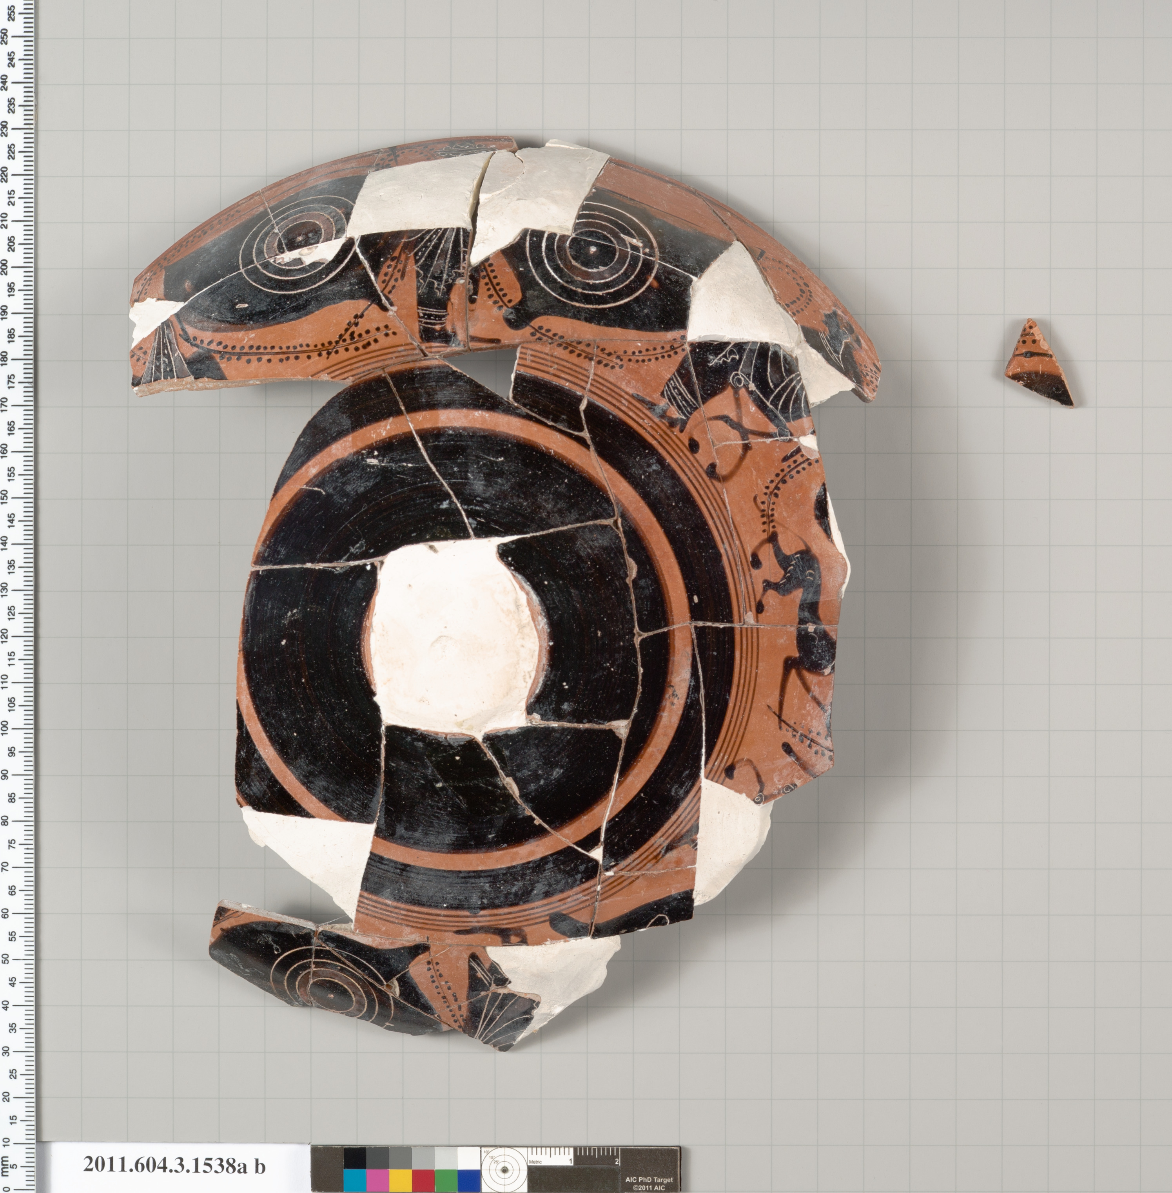Click the black patch on grayscale row
This screenshot has width=1172, height=1193.
(x=355, y=1158)
